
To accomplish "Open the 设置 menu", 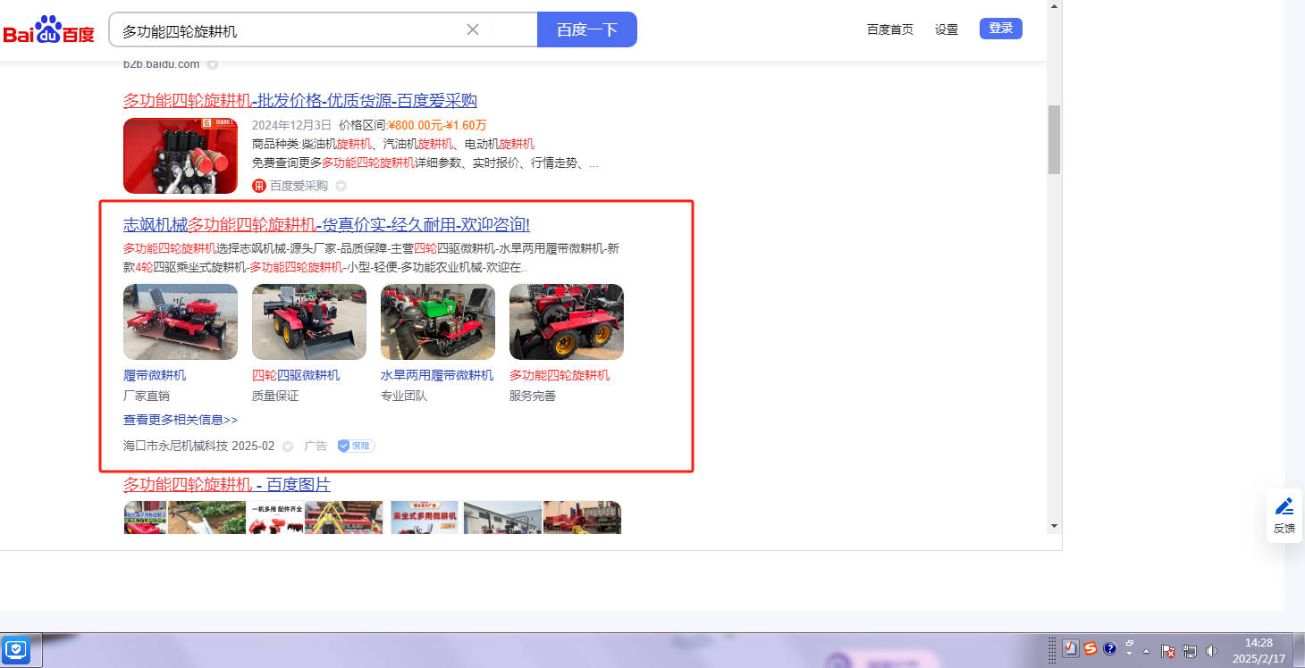I will (x=947, y=29).
